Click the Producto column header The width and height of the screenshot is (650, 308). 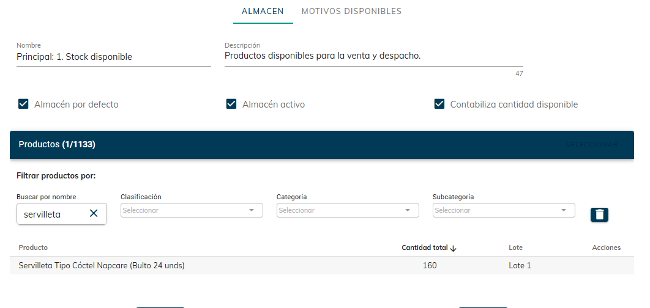pyautogui.click(x=33, y=248)
